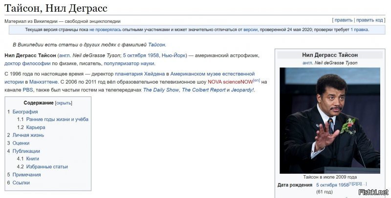Open 'Американском музее естественной' museum link
This screenshot has height=198, width=391.
[x=213, y=74]
